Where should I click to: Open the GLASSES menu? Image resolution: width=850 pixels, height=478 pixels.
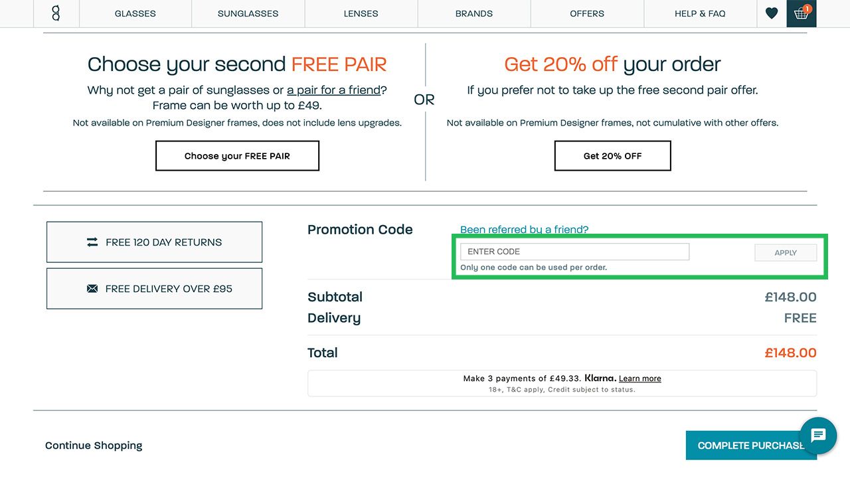[x=135, y=13]
